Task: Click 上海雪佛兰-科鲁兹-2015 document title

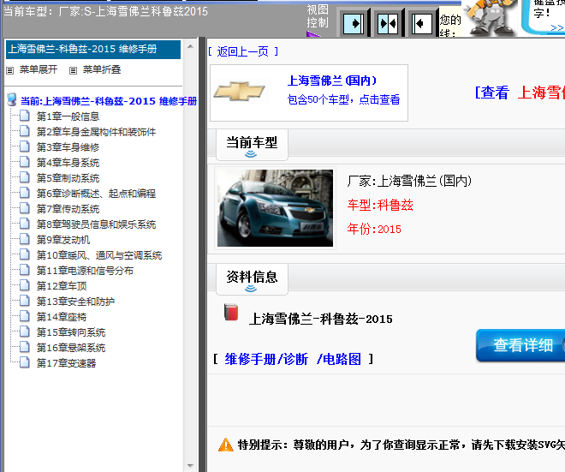Action: [321, 320]
